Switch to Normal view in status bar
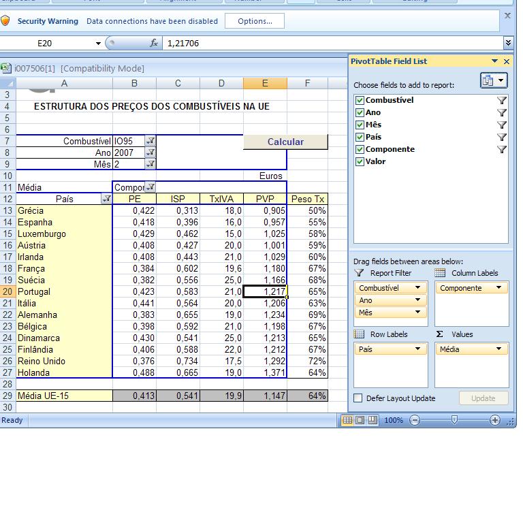The height and width of the screenshot is (512, 523). (347, 420)
